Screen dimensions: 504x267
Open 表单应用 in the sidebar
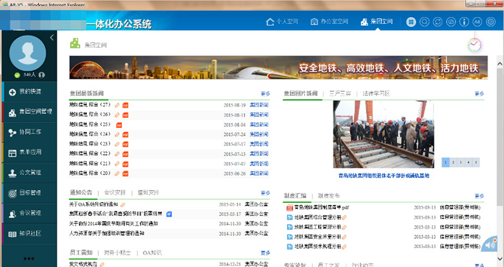tap(29, 152)
